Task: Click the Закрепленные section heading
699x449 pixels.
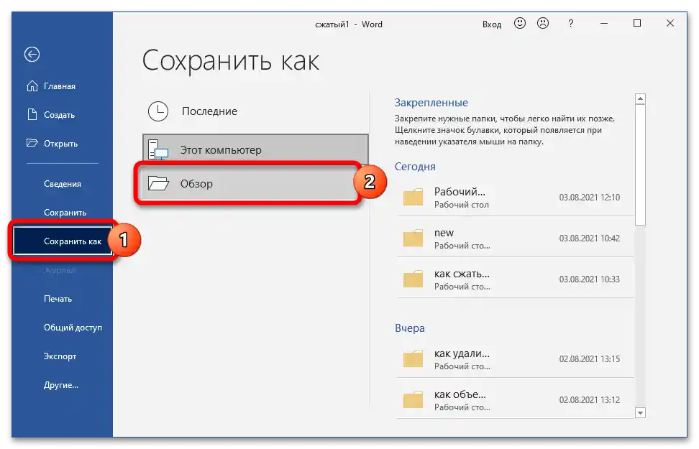Action: tap(431, 103)
